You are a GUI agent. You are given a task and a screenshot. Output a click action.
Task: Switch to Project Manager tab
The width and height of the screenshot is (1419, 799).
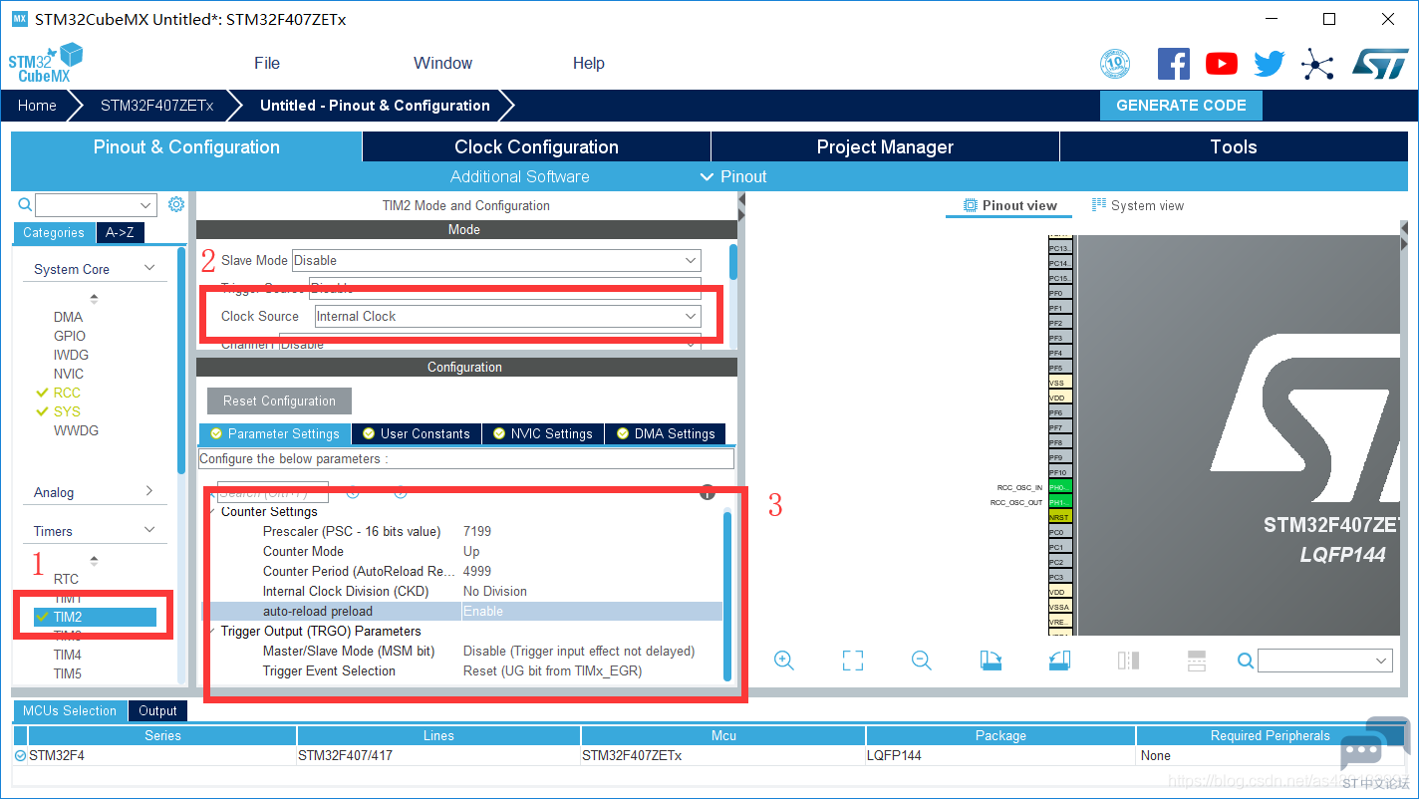pos(885,146)
